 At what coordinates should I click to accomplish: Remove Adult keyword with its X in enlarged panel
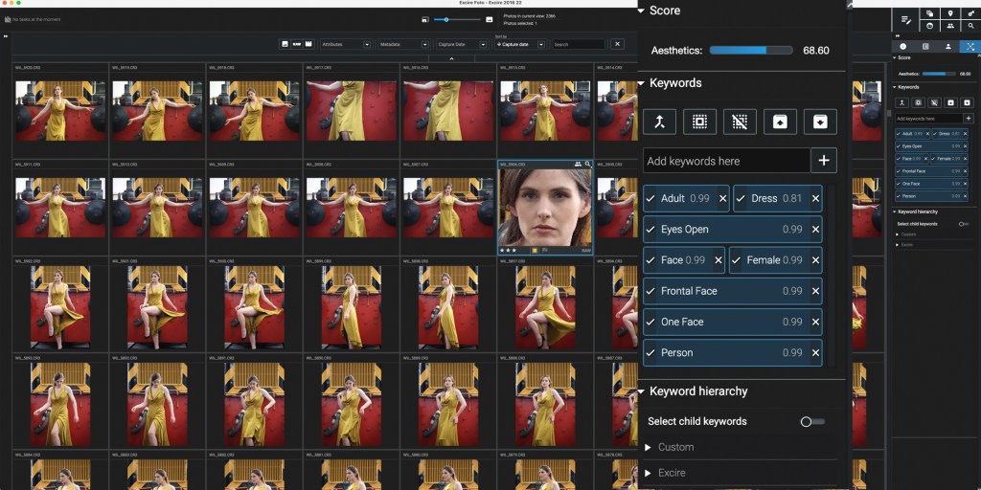(722, 199)
